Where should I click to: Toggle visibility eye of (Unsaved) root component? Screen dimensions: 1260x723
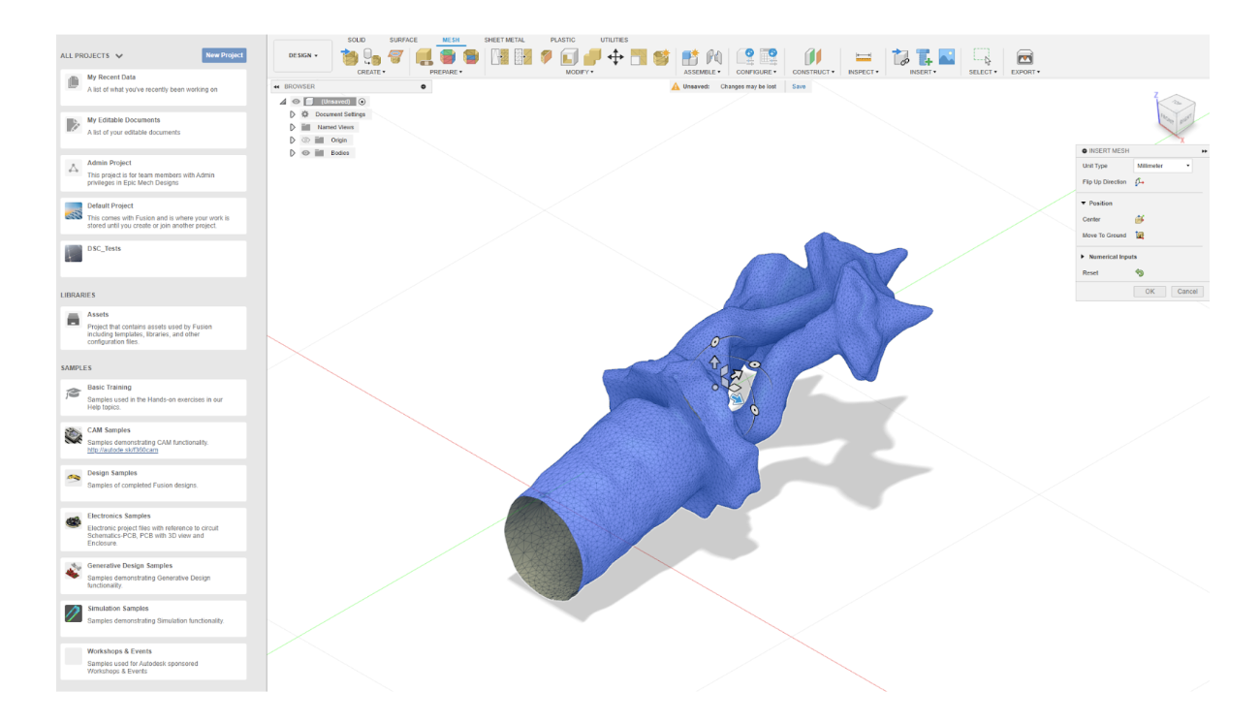[296, 101]
